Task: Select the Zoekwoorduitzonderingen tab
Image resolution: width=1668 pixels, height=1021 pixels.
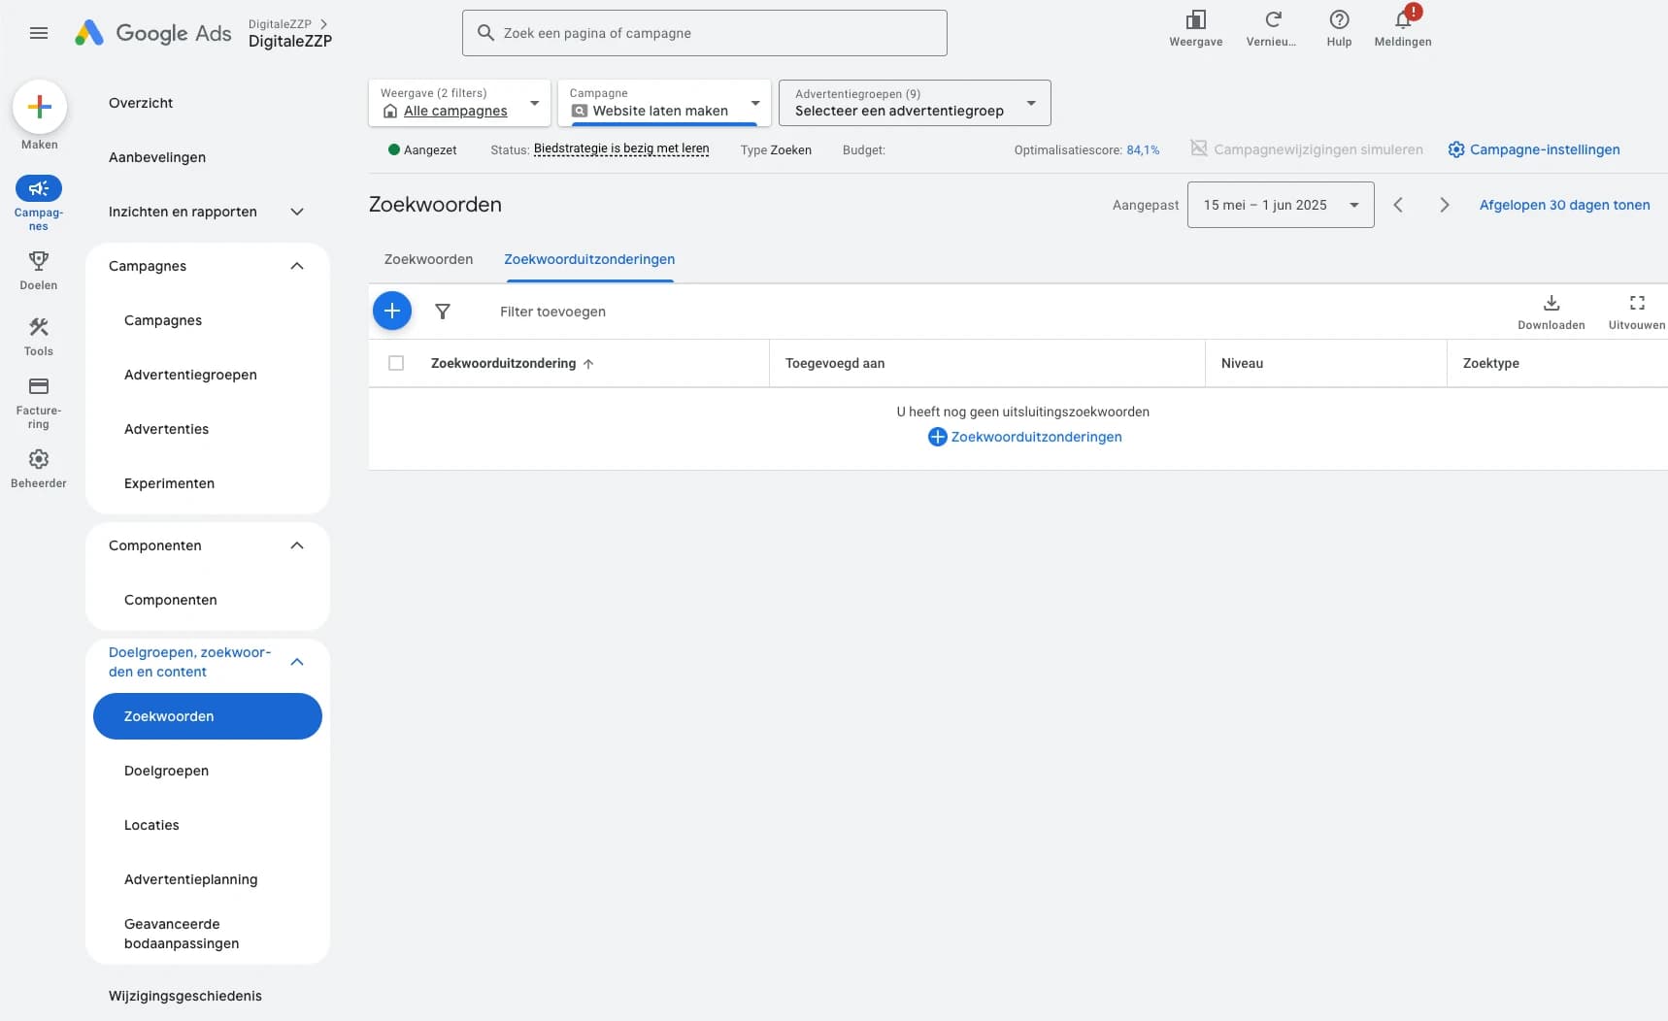Action: pos(589,259)
